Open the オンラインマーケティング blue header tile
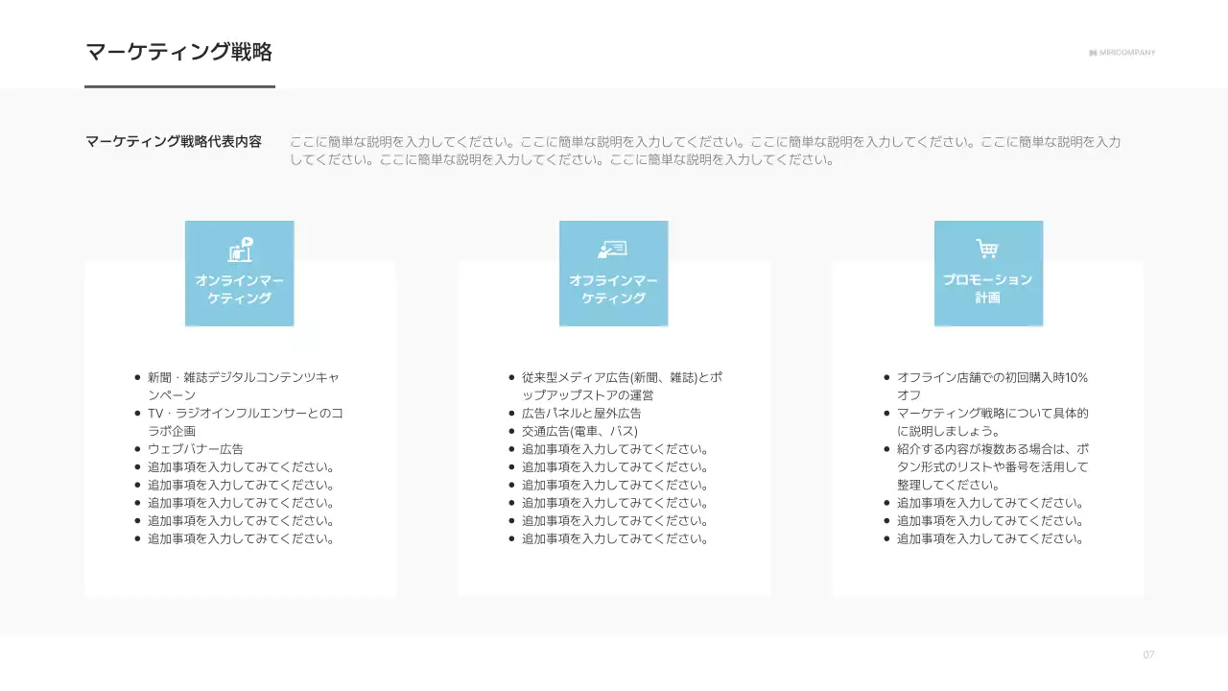Screen dimensions: 1228x691 [x=239, y=274]
